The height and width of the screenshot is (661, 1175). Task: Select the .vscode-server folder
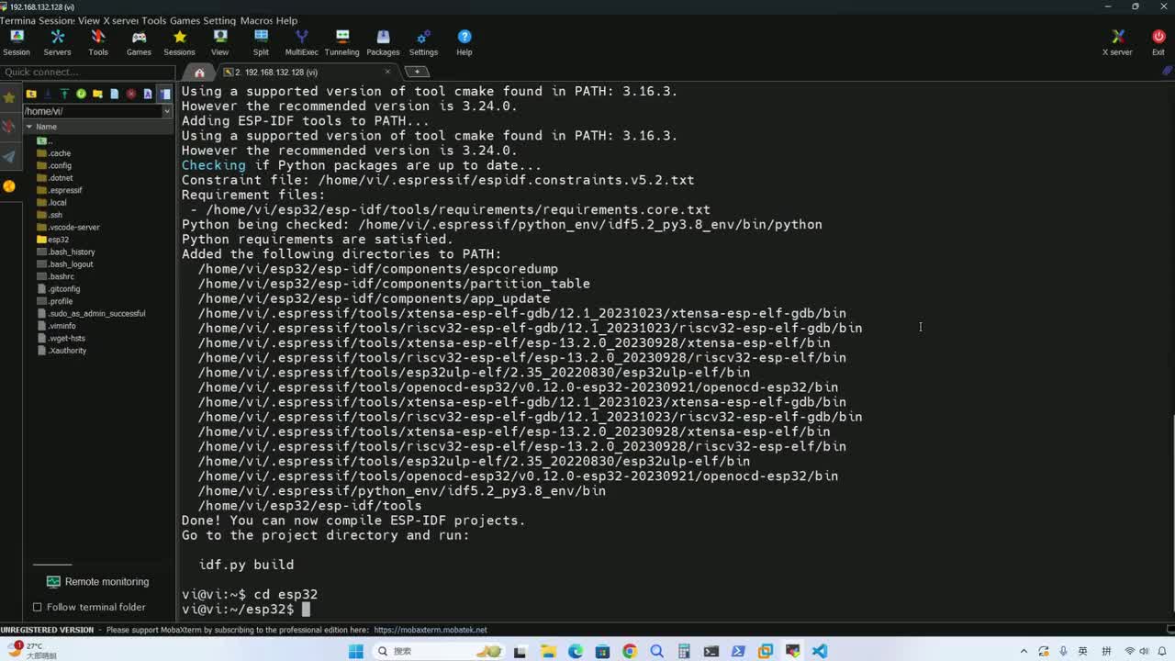[x=68, y=227]
